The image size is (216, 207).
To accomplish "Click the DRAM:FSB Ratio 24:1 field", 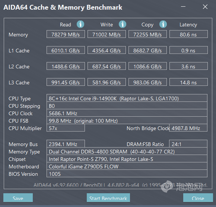I will [188, 144].
